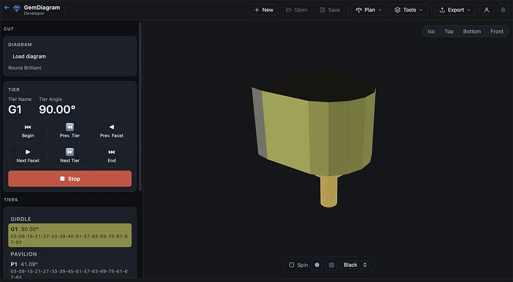
Task: Click the dop stick below the gem
Action: pos(329,191)
